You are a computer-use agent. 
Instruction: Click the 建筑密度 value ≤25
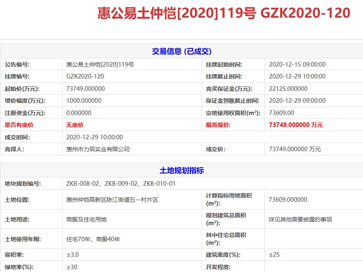pyautogui.click(x=274, y=255)
